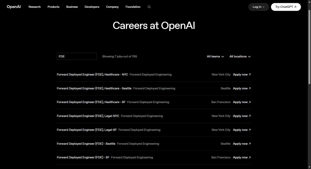Screen dimensions: 311x169
Task: Open the Research menu
Action: coord(34,7)
